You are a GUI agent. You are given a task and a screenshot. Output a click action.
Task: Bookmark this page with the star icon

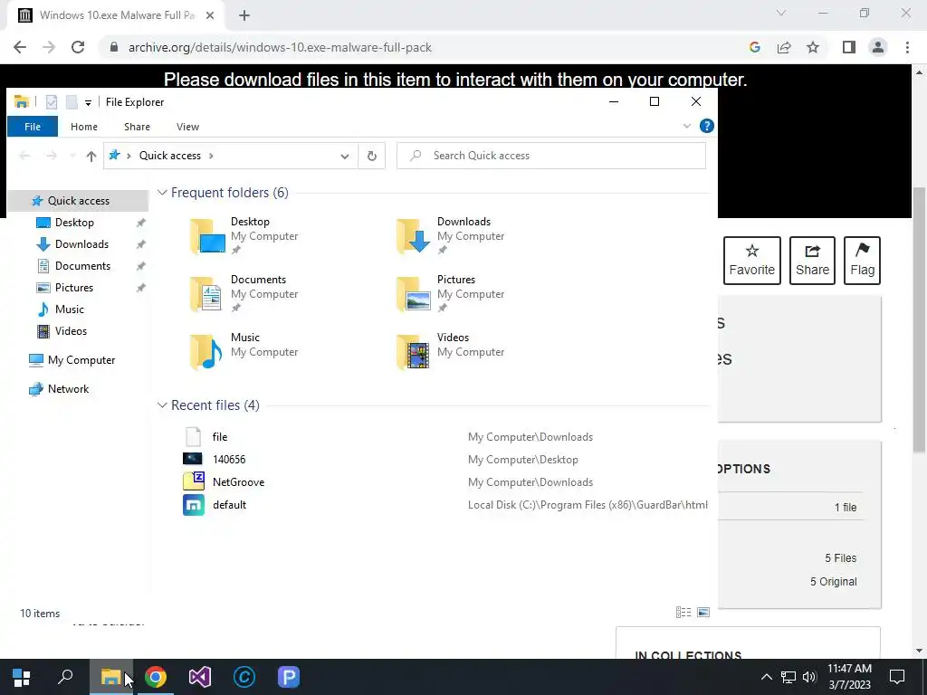tap(813, 47)
